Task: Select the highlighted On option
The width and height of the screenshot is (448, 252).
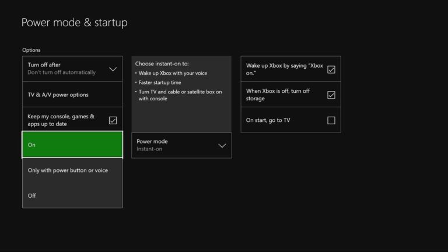Action: pyautogui.click(x=72, y=145)
